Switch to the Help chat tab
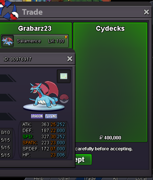This screenshot has height=180, width=153. pyautogui.click(x=39, y=178)
